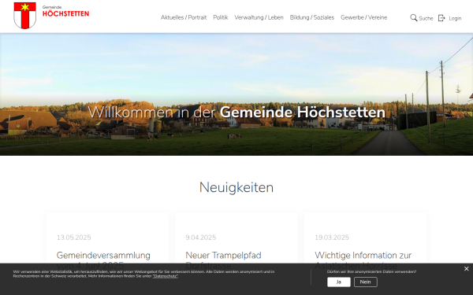The height and width of the screenshot is (295, 473).
Task: Open article Wichtige Information zur Asiatischen Hornisse
Action: coord(363,260)
